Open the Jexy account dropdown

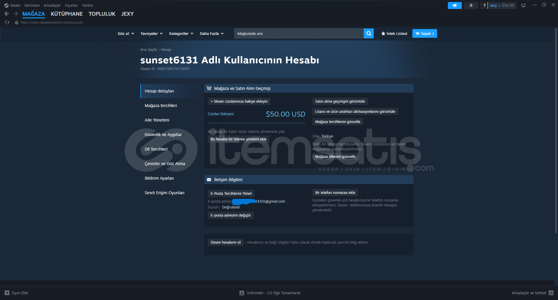click(495, 6)
